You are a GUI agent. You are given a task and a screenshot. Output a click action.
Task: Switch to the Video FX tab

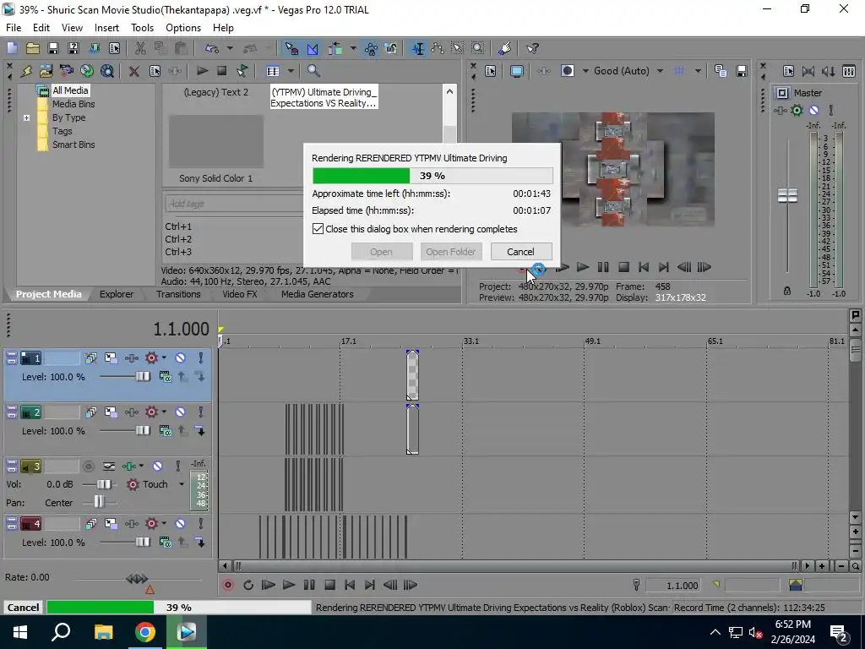[239, 294]
